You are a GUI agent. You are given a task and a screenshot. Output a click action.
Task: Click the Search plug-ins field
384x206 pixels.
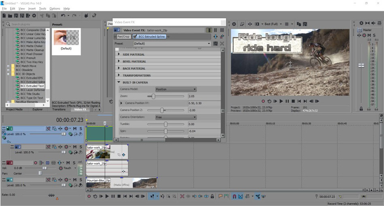tap(28, 24)
